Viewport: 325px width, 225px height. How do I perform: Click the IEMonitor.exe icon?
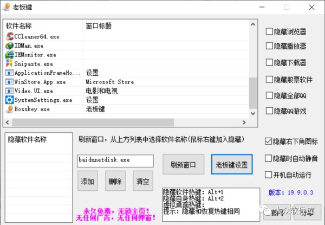click(9, 55)
